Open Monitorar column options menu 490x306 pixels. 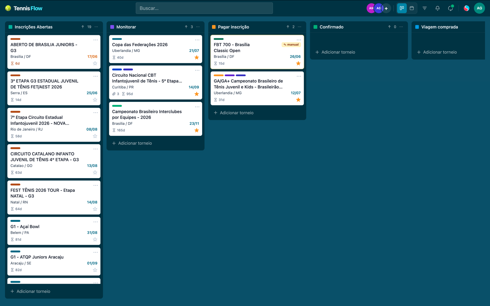coord(198,27)
